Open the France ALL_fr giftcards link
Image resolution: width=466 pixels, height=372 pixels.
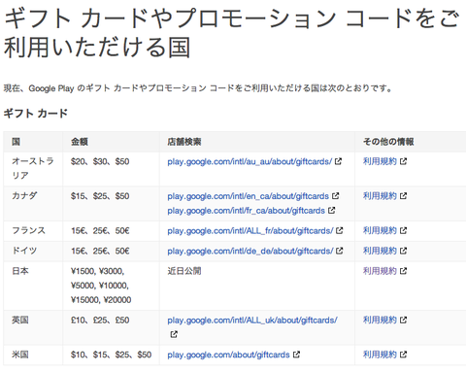click(x=250, y=230)
